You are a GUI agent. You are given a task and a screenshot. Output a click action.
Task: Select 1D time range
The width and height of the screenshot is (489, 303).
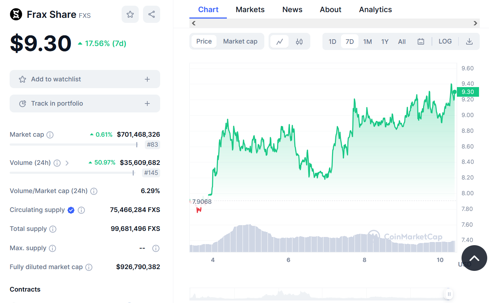(x=332, y=41)
